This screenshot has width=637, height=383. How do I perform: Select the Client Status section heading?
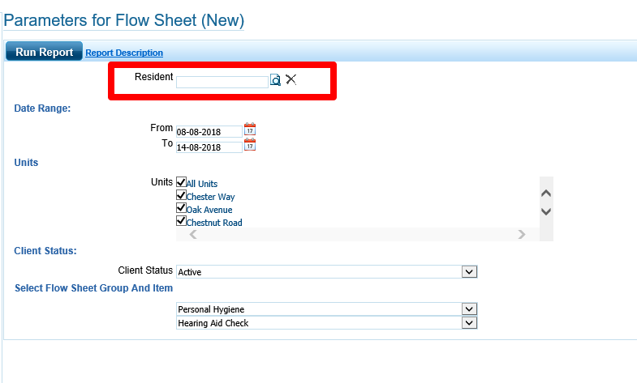(45, 251)
